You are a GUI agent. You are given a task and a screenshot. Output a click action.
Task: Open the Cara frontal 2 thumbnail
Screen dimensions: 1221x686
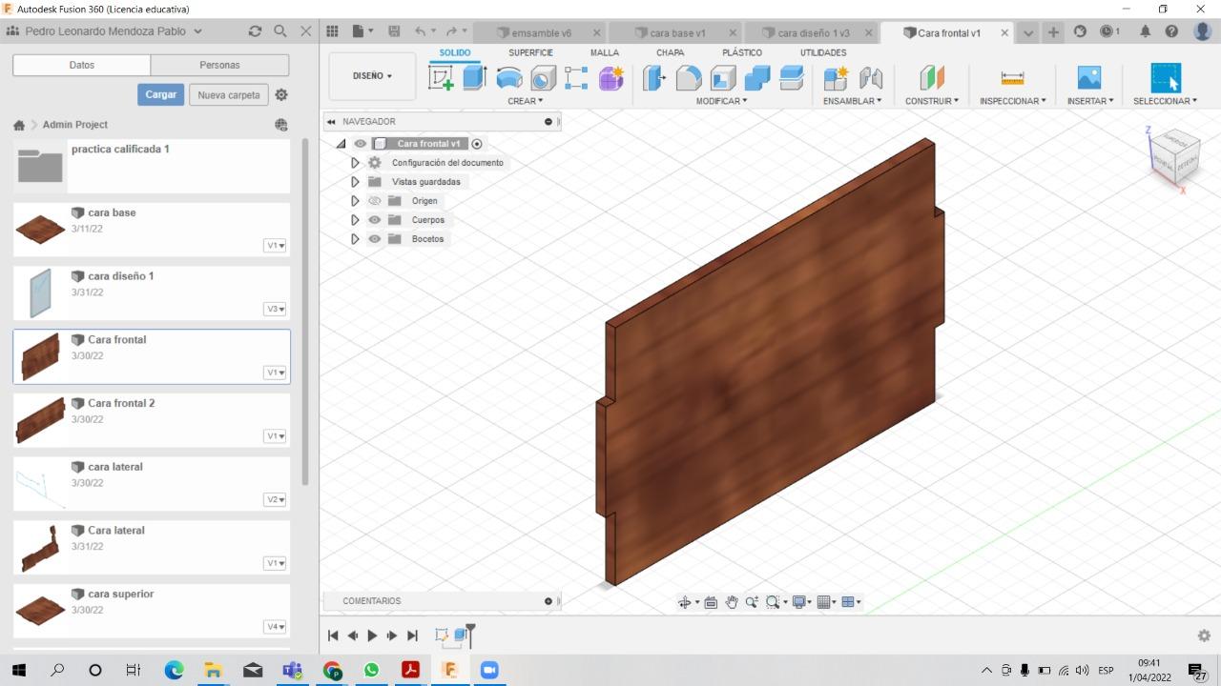click(40, 420)
